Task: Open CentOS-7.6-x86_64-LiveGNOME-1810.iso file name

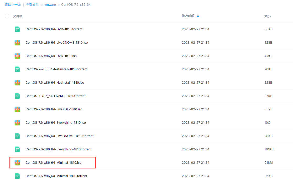Action: coord(57,43)
